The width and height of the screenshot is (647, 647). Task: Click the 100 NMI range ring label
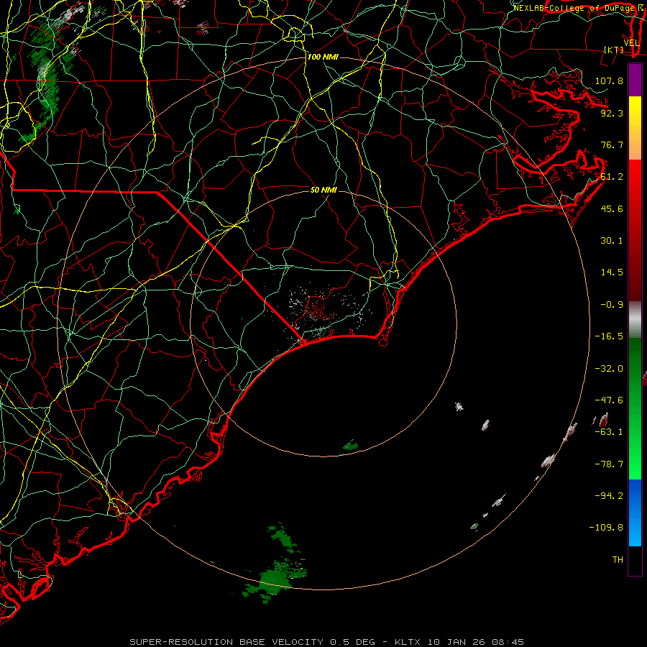point(323,57)
